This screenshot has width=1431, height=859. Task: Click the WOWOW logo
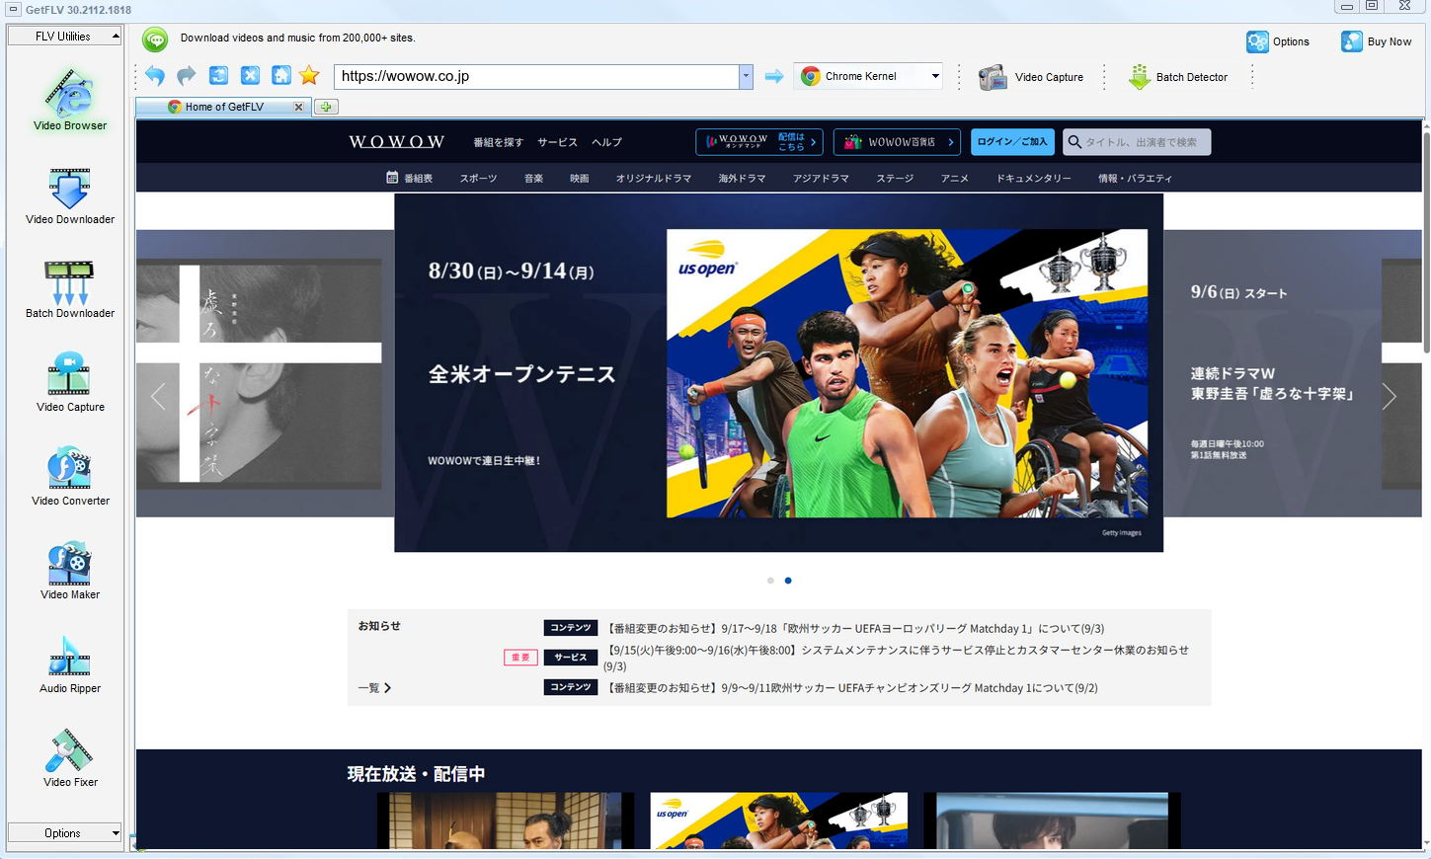396,142
